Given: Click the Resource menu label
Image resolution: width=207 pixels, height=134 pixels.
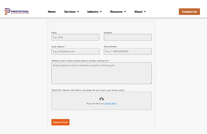Looking at the screenshot, I should [116, 12].
